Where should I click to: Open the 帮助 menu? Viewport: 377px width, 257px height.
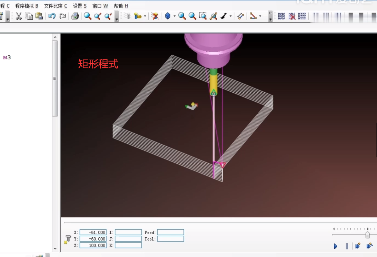click(x=121, y=6)
